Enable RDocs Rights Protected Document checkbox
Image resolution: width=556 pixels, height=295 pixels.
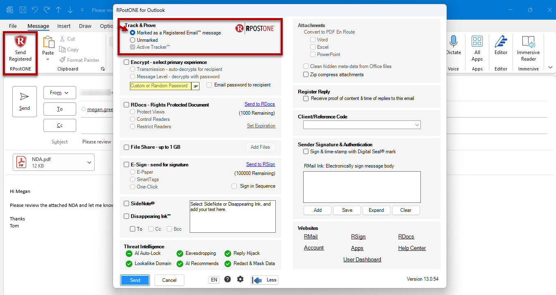tap(127, 105)
